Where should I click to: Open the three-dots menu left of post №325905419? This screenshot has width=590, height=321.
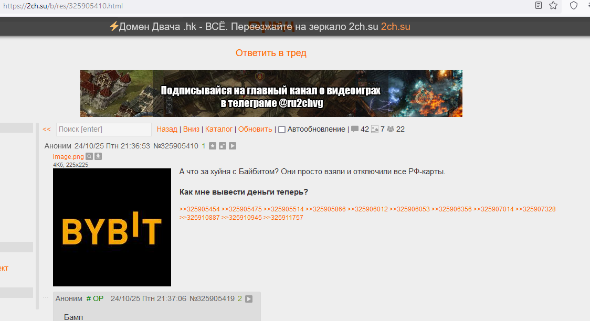click(x=46, y=297)
